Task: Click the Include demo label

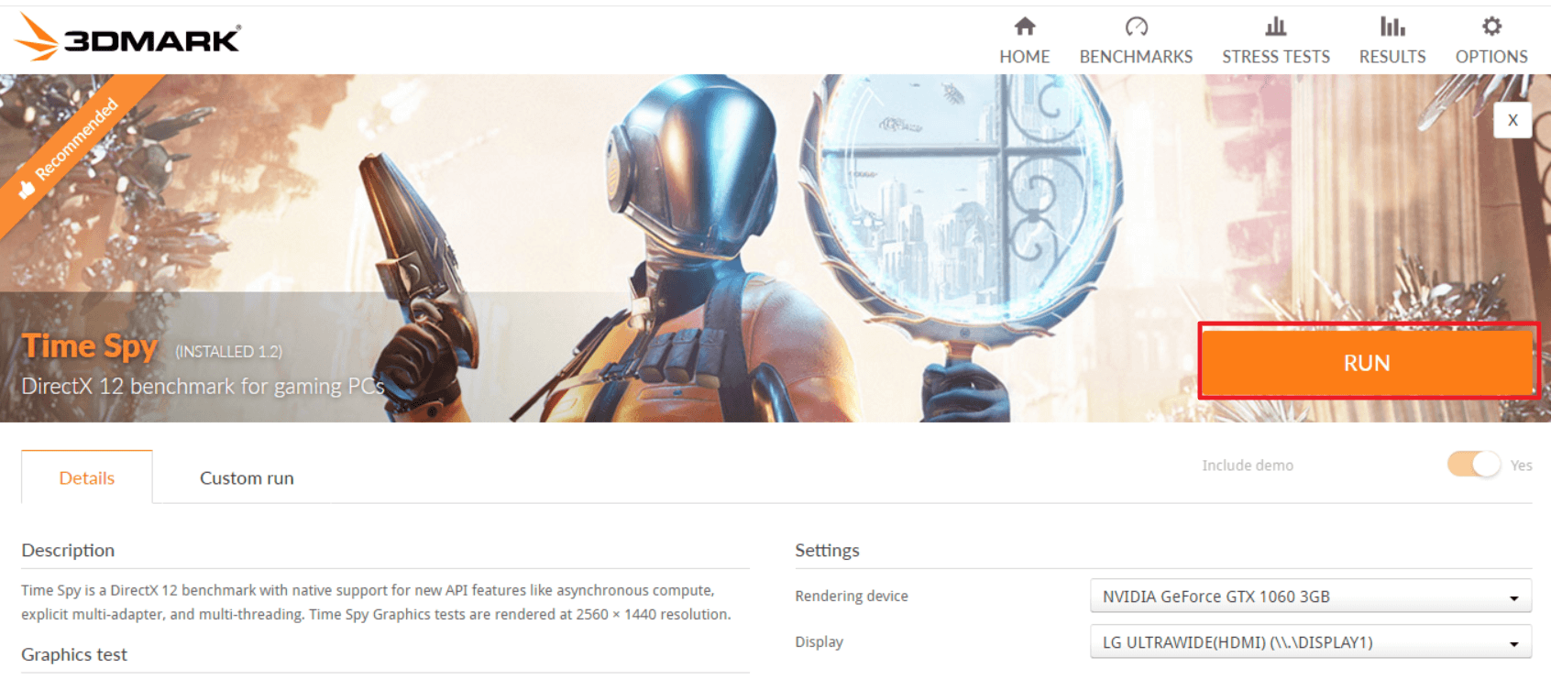Action: [x=1248, y=465]
